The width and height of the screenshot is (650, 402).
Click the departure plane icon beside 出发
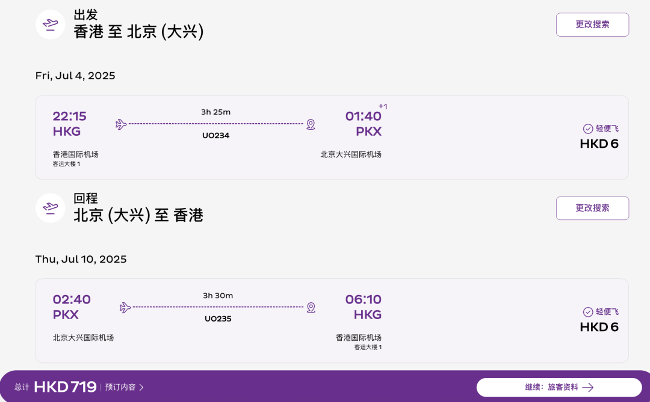click(50, 25)
